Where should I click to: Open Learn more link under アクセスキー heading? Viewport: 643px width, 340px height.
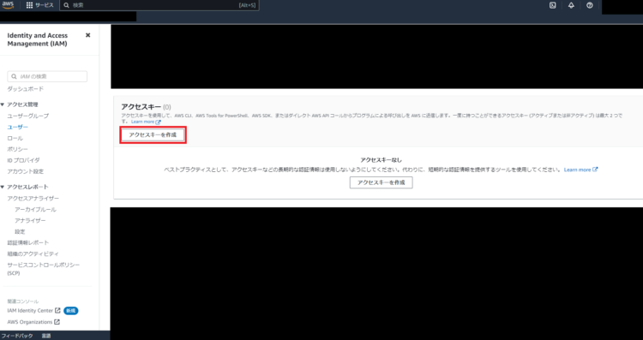[x=146, y=122]
